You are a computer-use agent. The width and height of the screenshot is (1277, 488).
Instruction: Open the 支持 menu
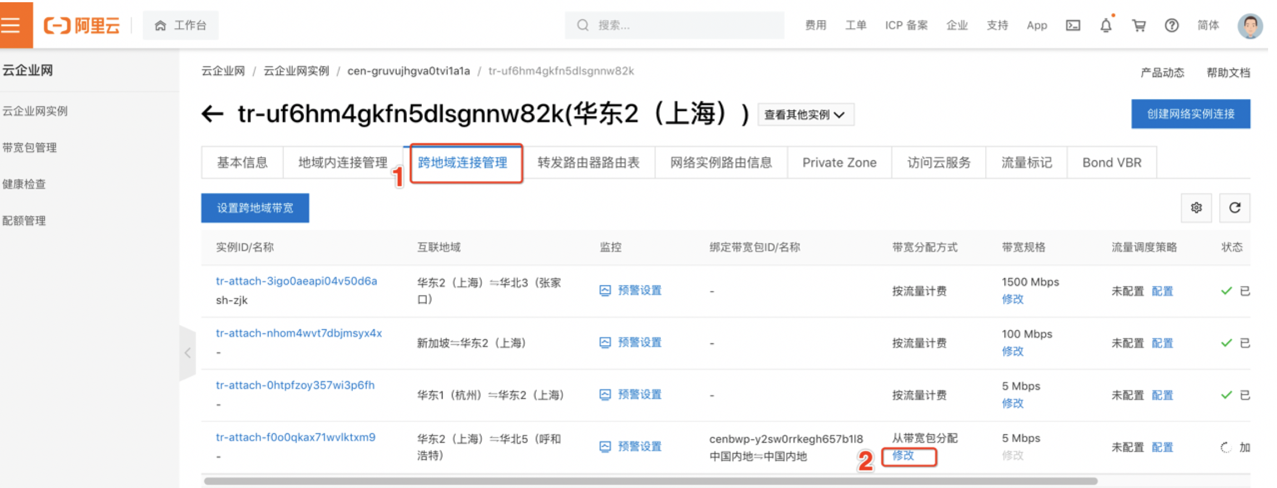[997, 25]
